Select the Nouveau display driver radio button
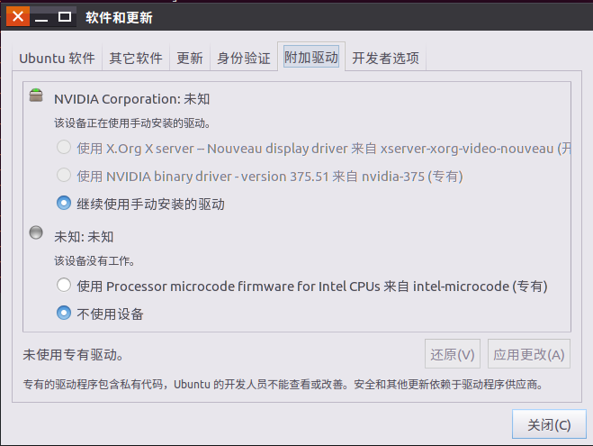Image resolution: width=593 pixels, height=446 pixels. 64,147
